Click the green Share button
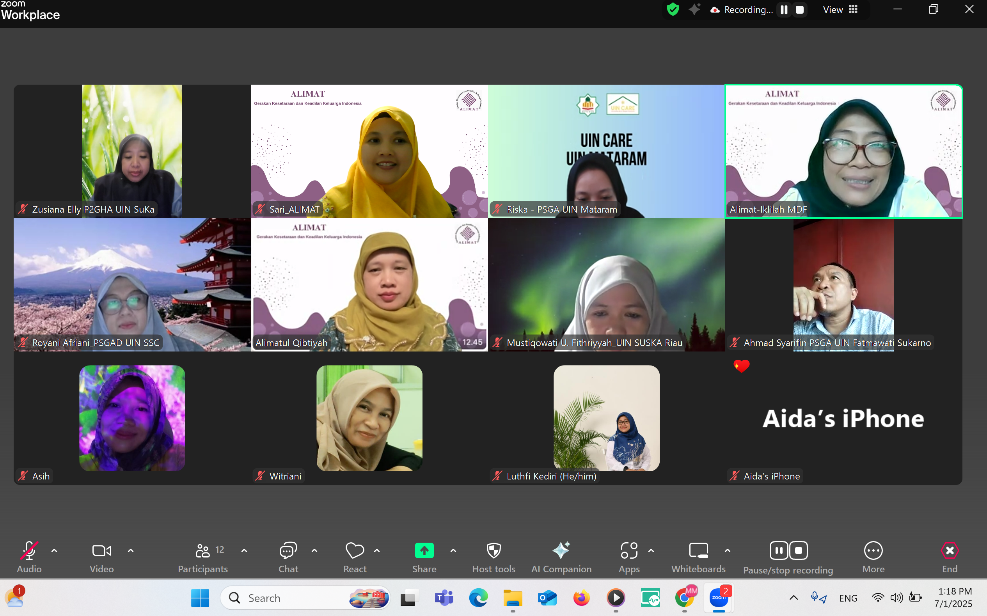987x616 pixels. pyautogui.click(x=424, y=557)
